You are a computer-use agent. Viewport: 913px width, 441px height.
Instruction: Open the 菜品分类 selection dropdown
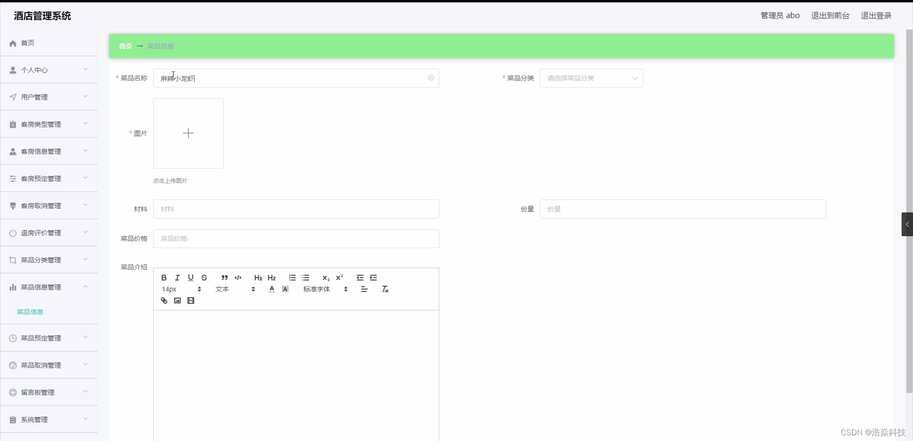click(592, 78)
